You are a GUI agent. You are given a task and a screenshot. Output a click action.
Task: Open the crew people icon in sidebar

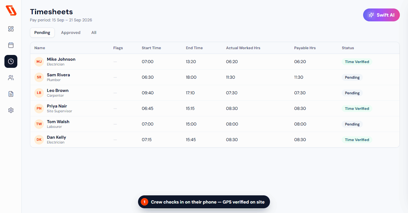pos(11,78)
